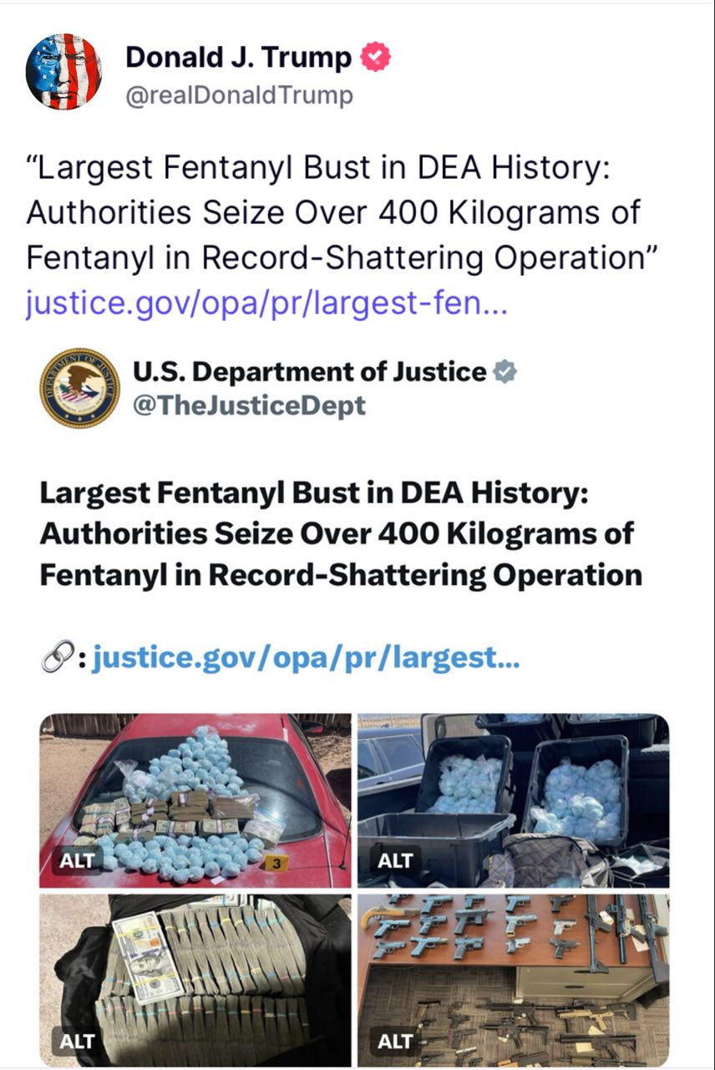Image resolution: width=715 pixels, height=1070 pixels.
Task: Open the @TheJusticeDept handle
Action: [250, 406]
